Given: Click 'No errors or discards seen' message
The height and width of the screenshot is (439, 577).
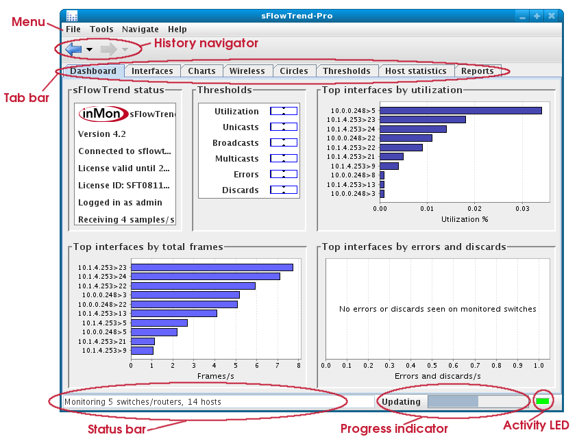Looking at the screenshot, I should 437,309.
